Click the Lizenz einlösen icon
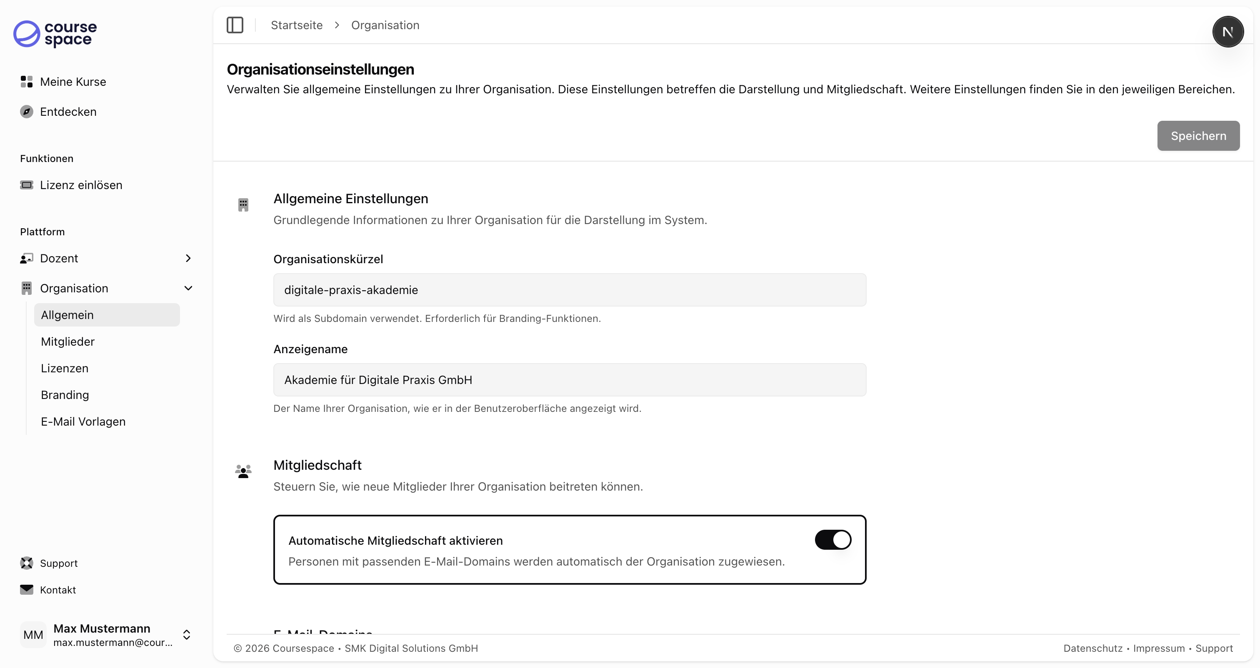Screen dimensions: 1260x668 pos(27,185)
